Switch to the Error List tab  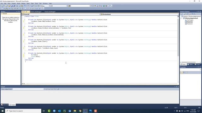coord(5,105)
